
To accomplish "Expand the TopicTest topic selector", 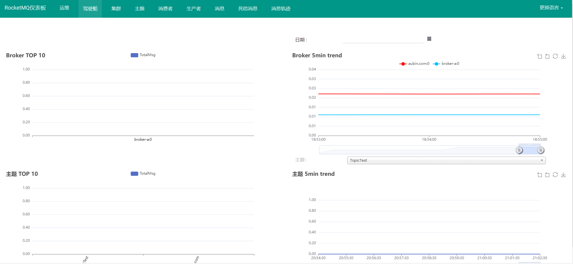I will tap(446, 160).
